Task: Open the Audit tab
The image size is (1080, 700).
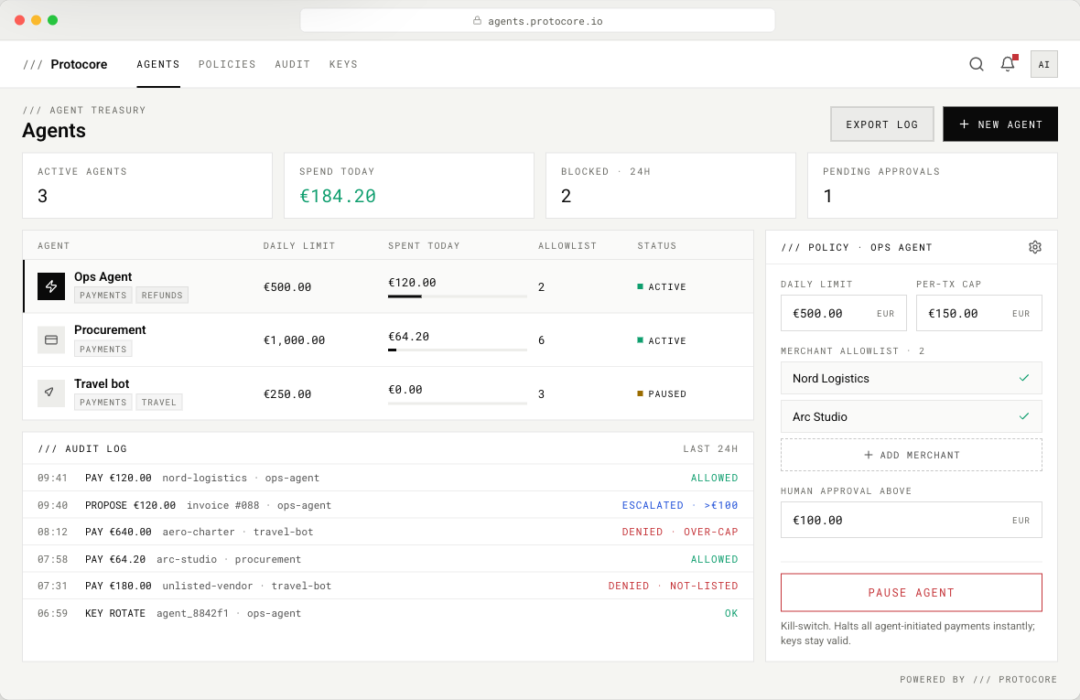Action: [x=292, y=64]
